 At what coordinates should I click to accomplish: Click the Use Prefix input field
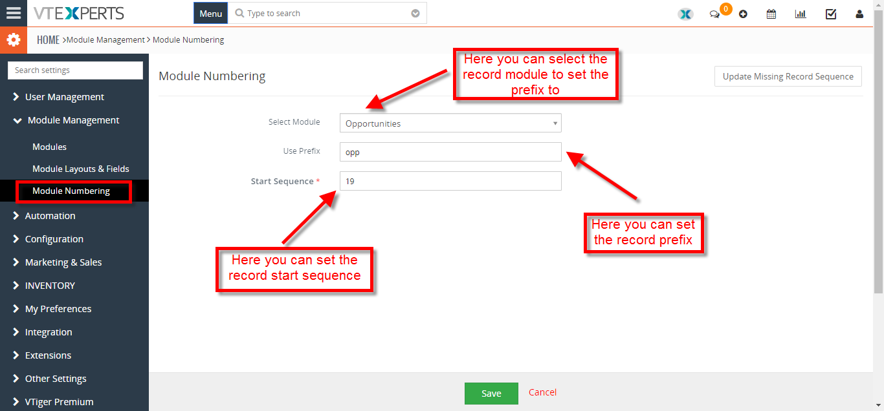tap(450, 152)
